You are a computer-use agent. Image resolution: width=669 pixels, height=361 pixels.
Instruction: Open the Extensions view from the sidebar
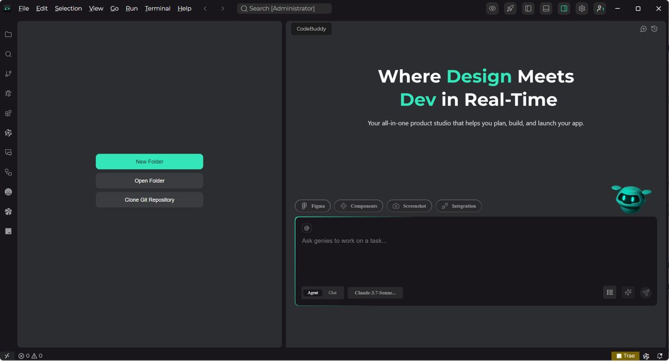click(x=8, y=113)
